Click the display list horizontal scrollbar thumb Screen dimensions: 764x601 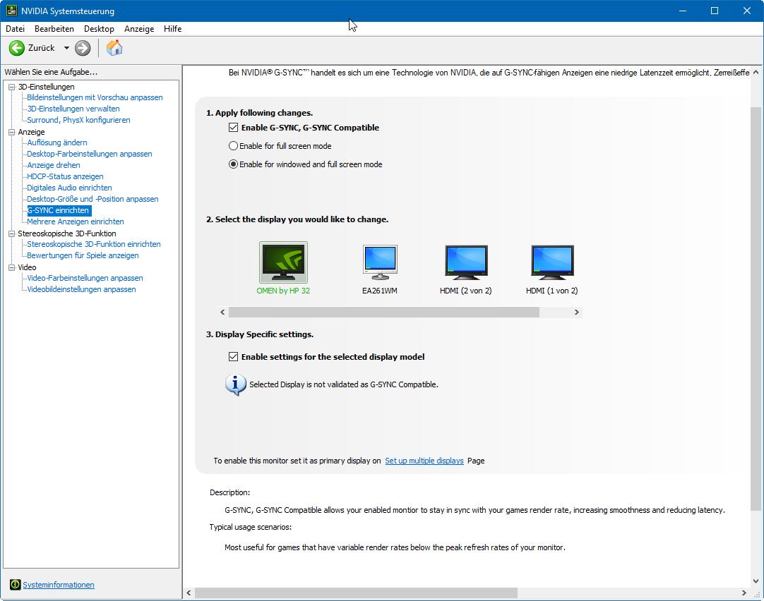384,312
